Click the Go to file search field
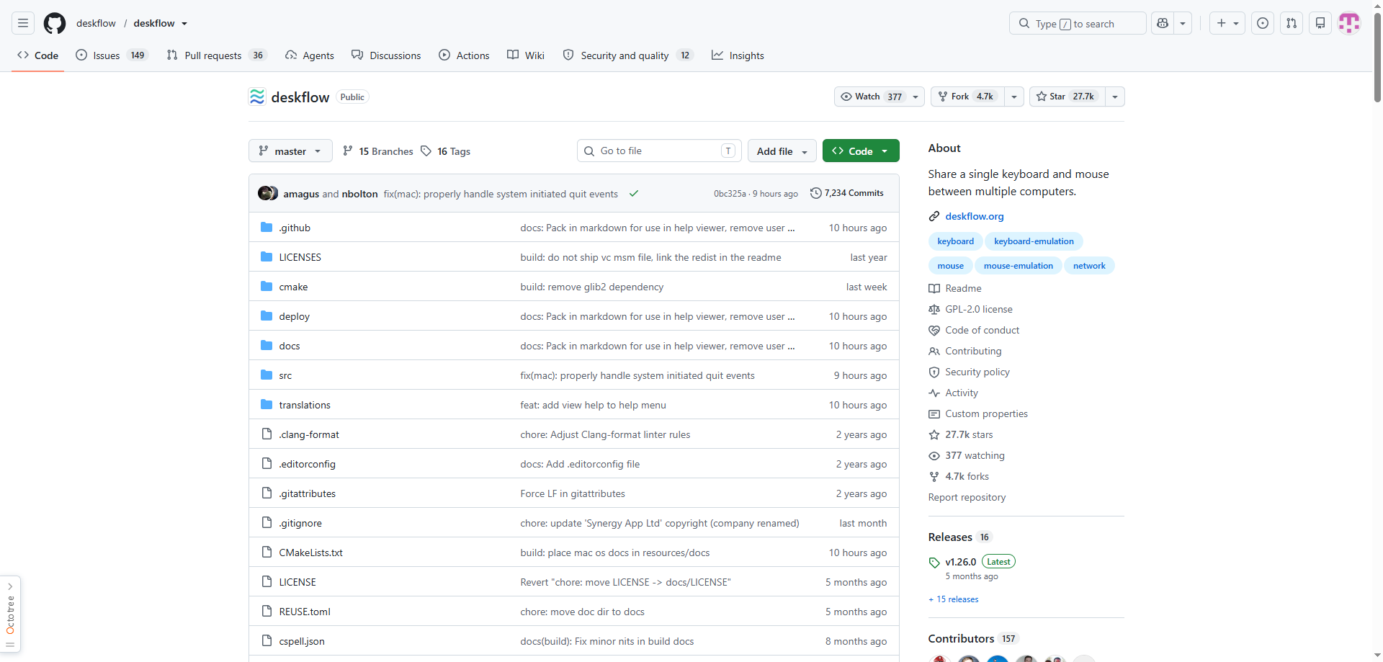Screen dimensions: 1383x662 tap(659, 151)
